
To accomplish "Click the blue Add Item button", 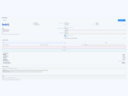I will click(x=64, y=50).
